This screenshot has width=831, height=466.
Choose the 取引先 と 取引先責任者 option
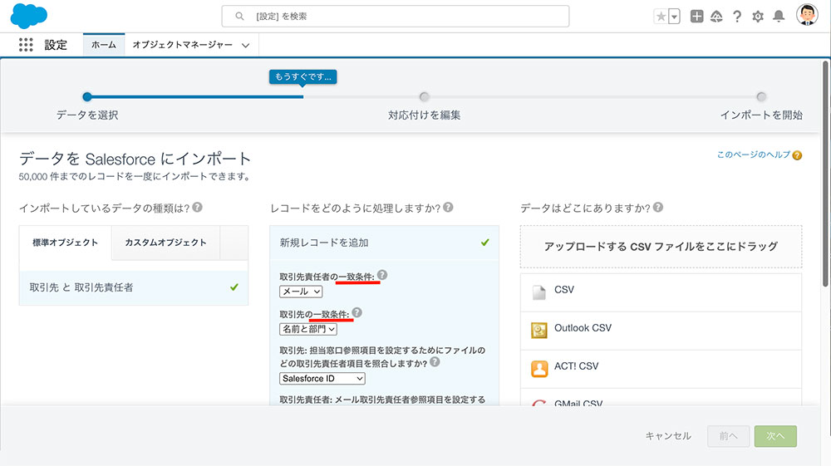[x=134, y=287]
